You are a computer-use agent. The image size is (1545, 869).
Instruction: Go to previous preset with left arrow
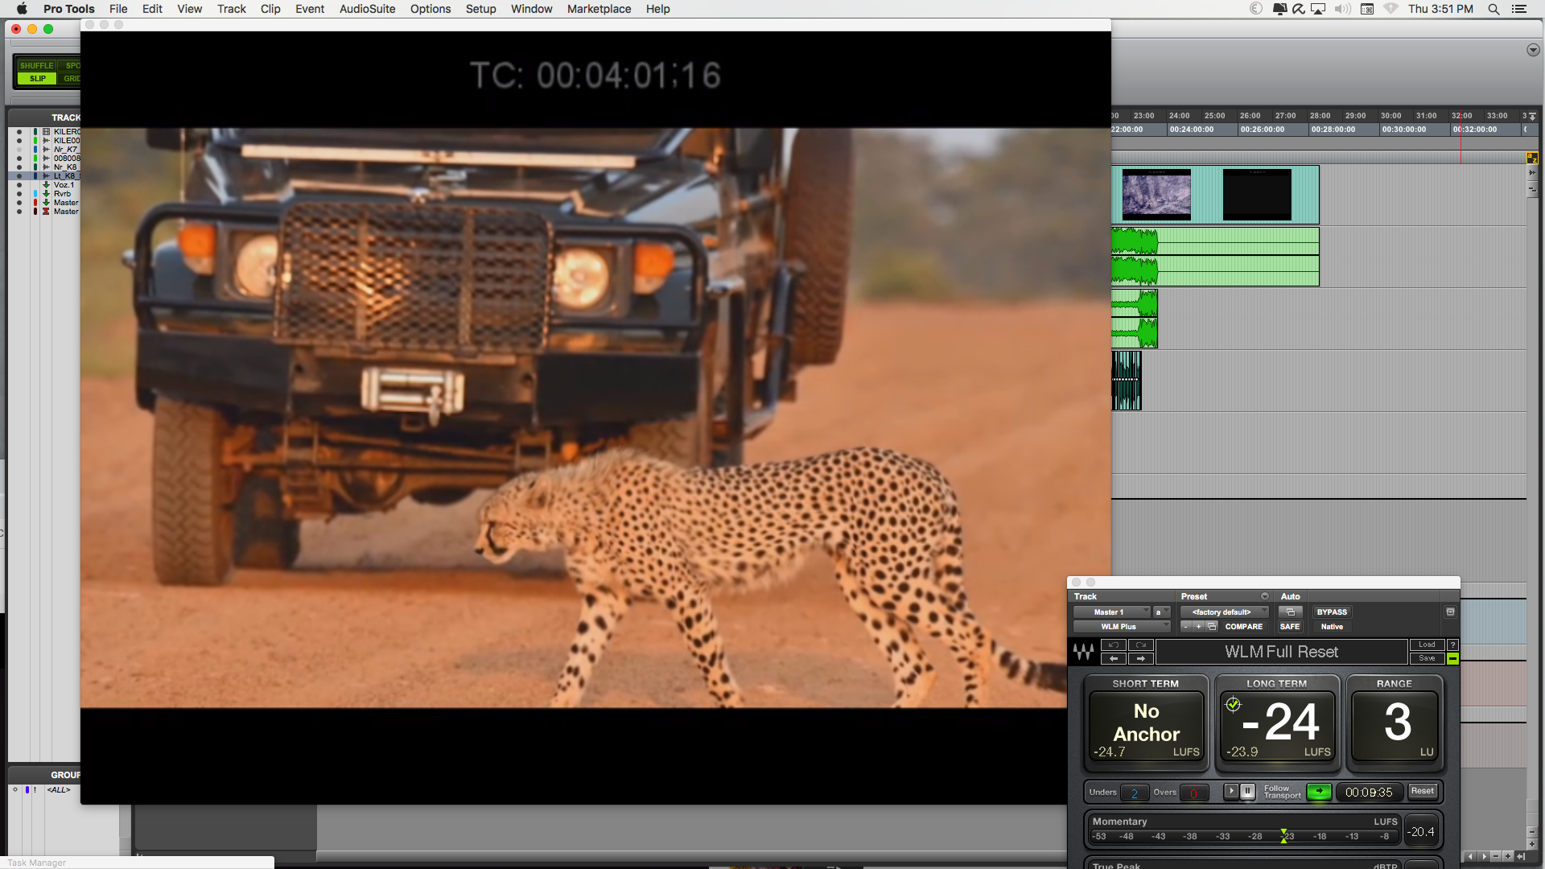point(1114,658)
